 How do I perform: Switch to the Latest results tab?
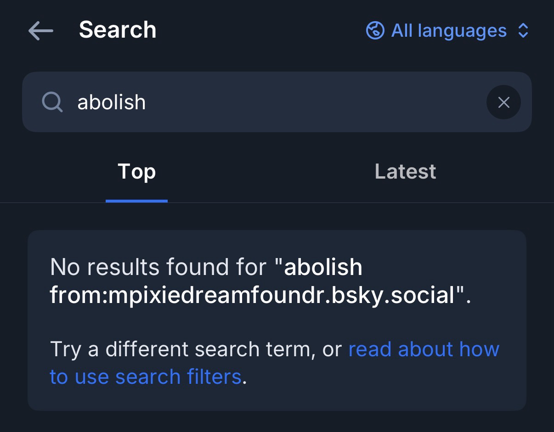(x=405, y=172)
